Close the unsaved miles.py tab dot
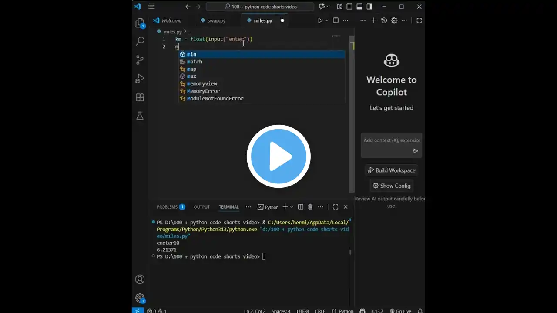Viewport: 557px width, 313px height. [x=282, y=20]
